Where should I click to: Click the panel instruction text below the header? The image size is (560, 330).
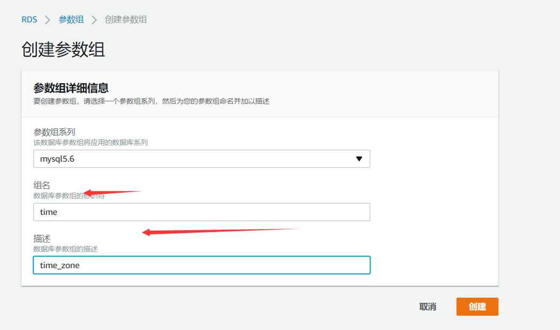151,101
